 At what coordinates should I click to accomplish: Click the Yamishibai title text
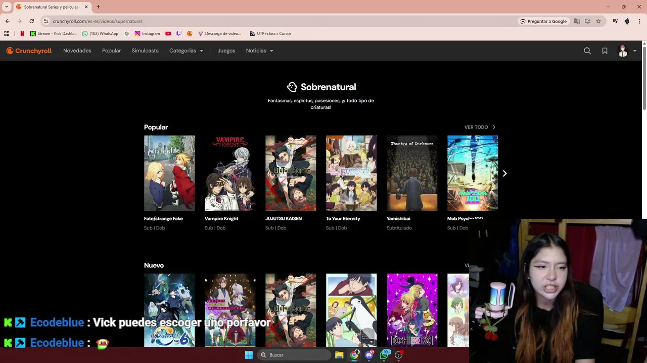[398, 219]
